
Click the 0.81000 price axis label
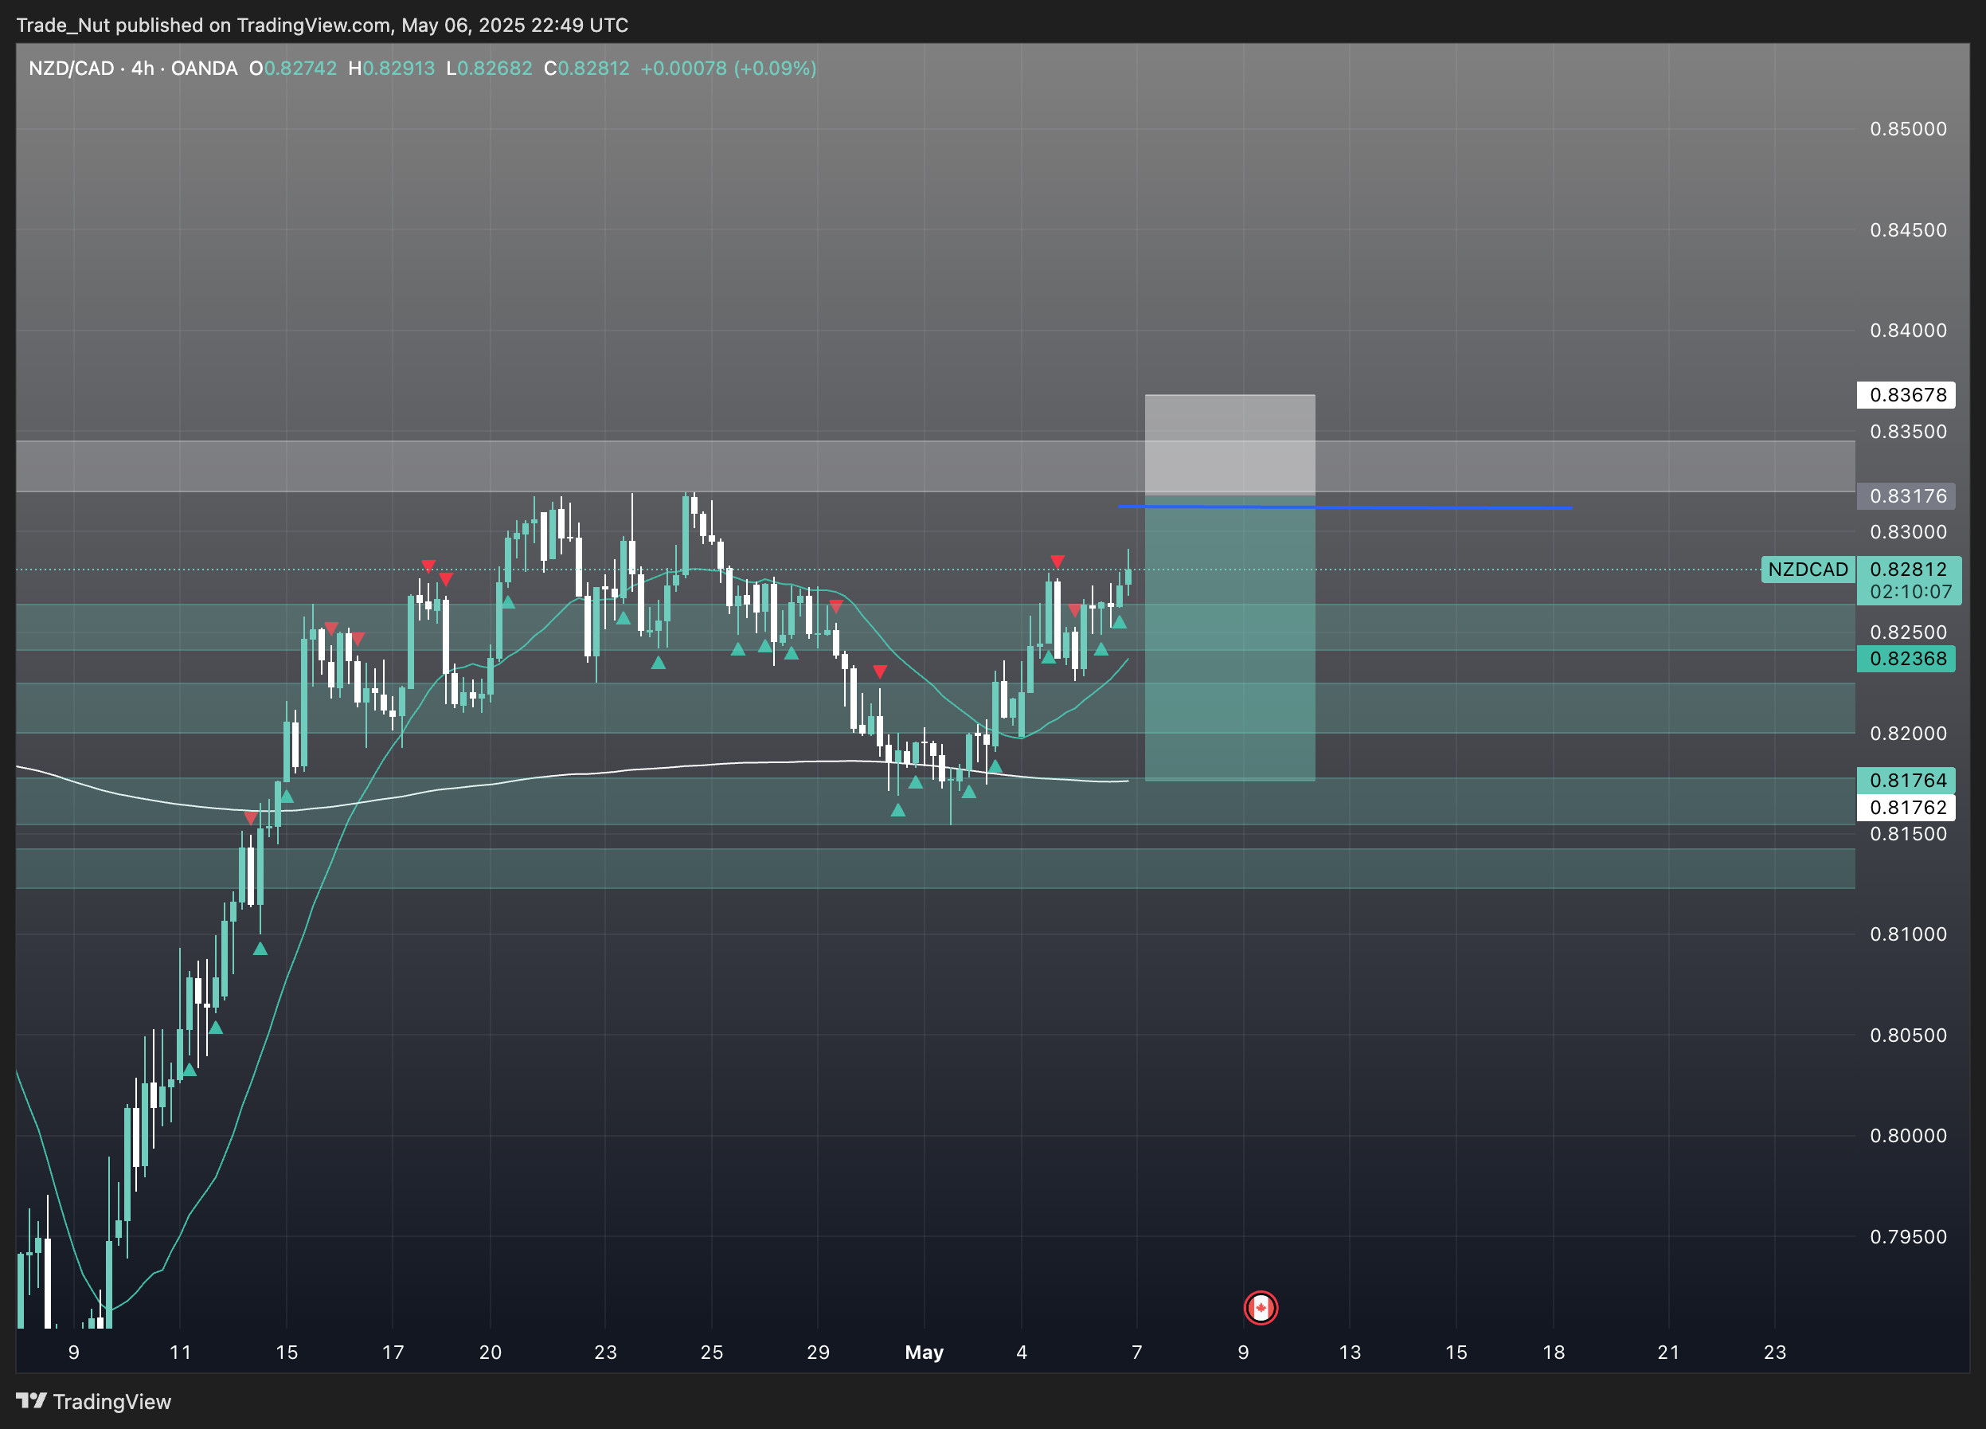[1908, 934]
